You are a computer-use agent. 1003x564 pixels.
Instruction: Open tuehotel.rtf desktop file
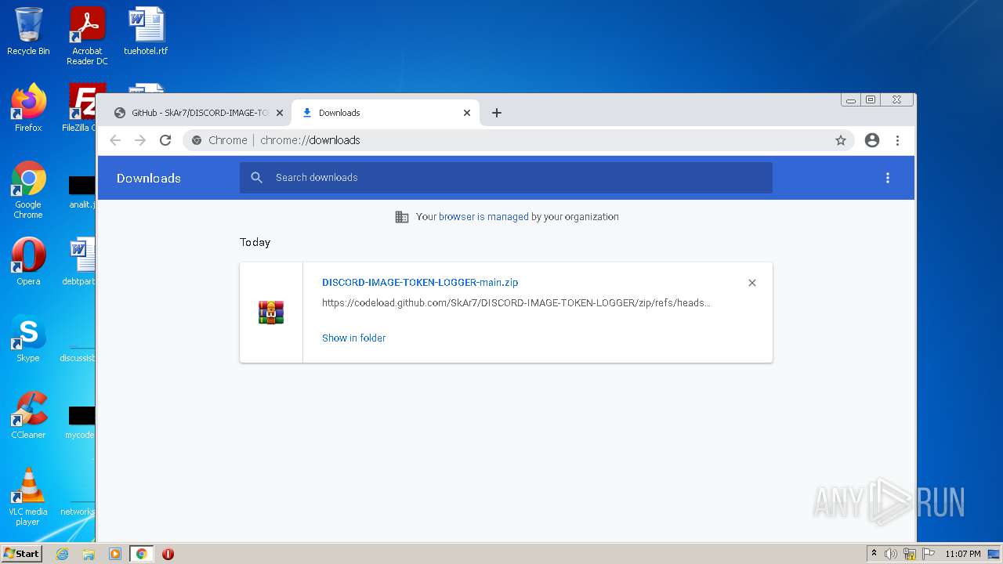tap(146, 31)
